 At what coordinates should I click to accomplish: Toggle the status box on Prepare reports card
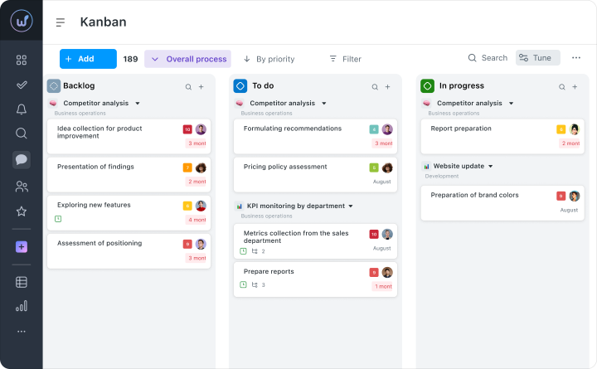click(243, 284)
